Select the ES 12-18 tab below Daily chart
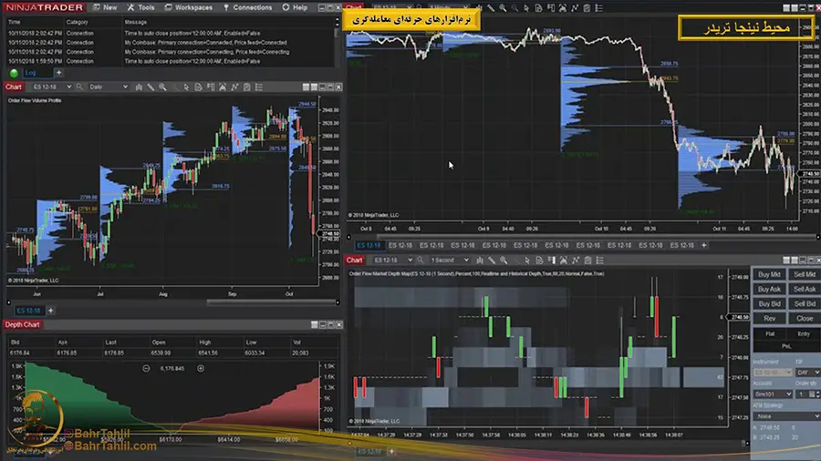The height and width of the screenshot is (461, 821). pos(28,311)
